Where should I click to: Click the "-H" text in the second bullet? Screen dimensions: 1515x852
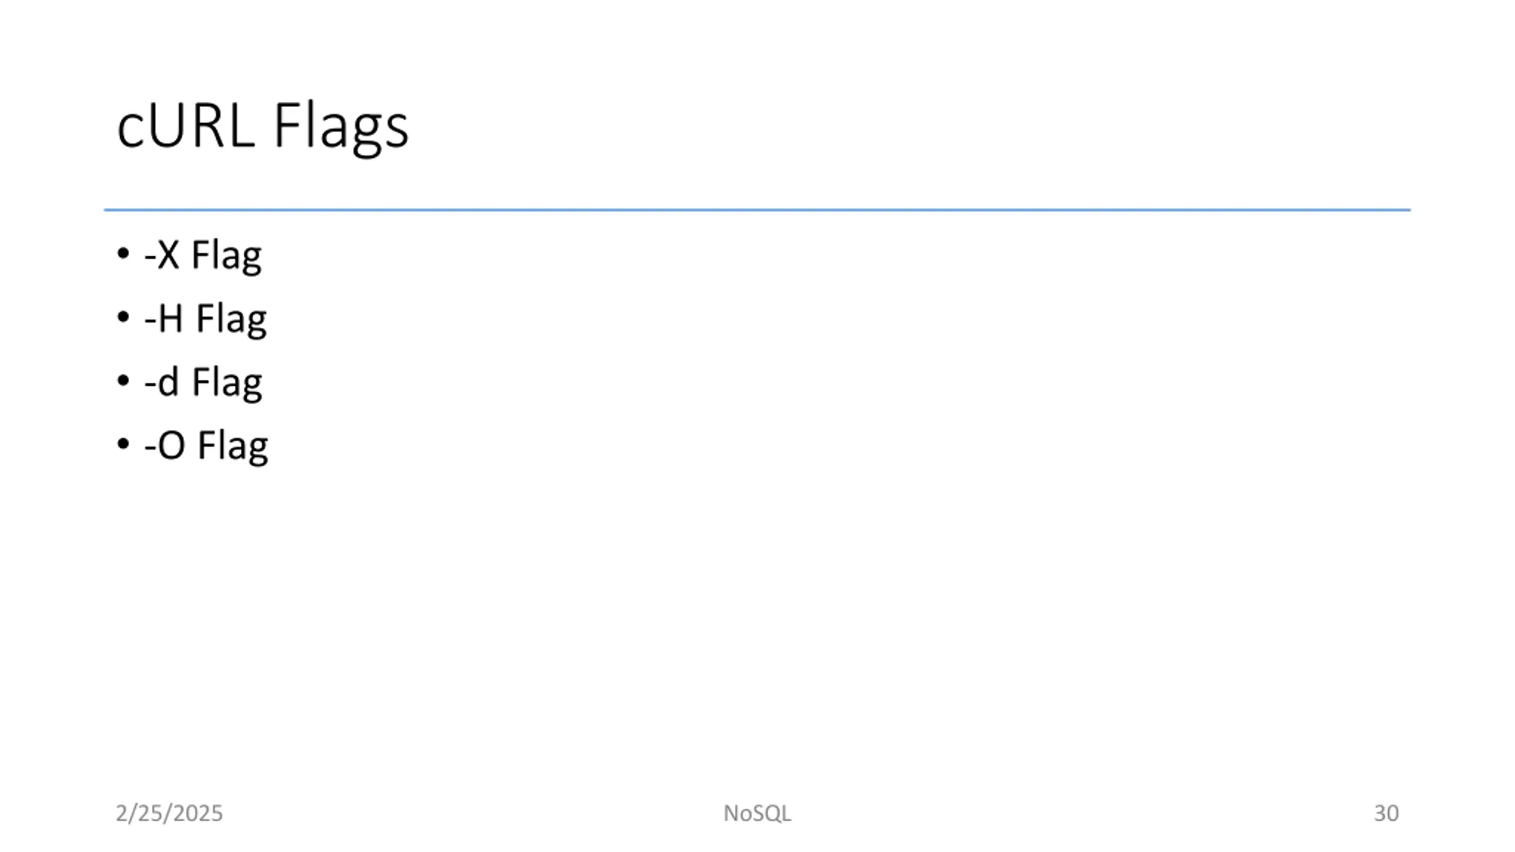coord(163,319)
